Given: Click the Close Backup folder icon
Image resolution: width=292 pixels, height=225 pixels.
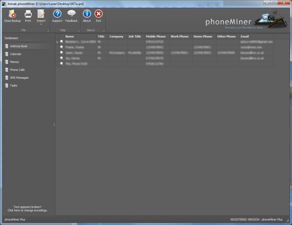Looking at the screenshot, I should pos(12,14).
